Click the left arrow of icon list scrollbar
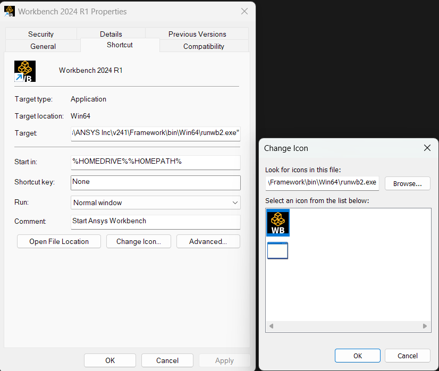The image size is (439, 371). tap(271, 326)
